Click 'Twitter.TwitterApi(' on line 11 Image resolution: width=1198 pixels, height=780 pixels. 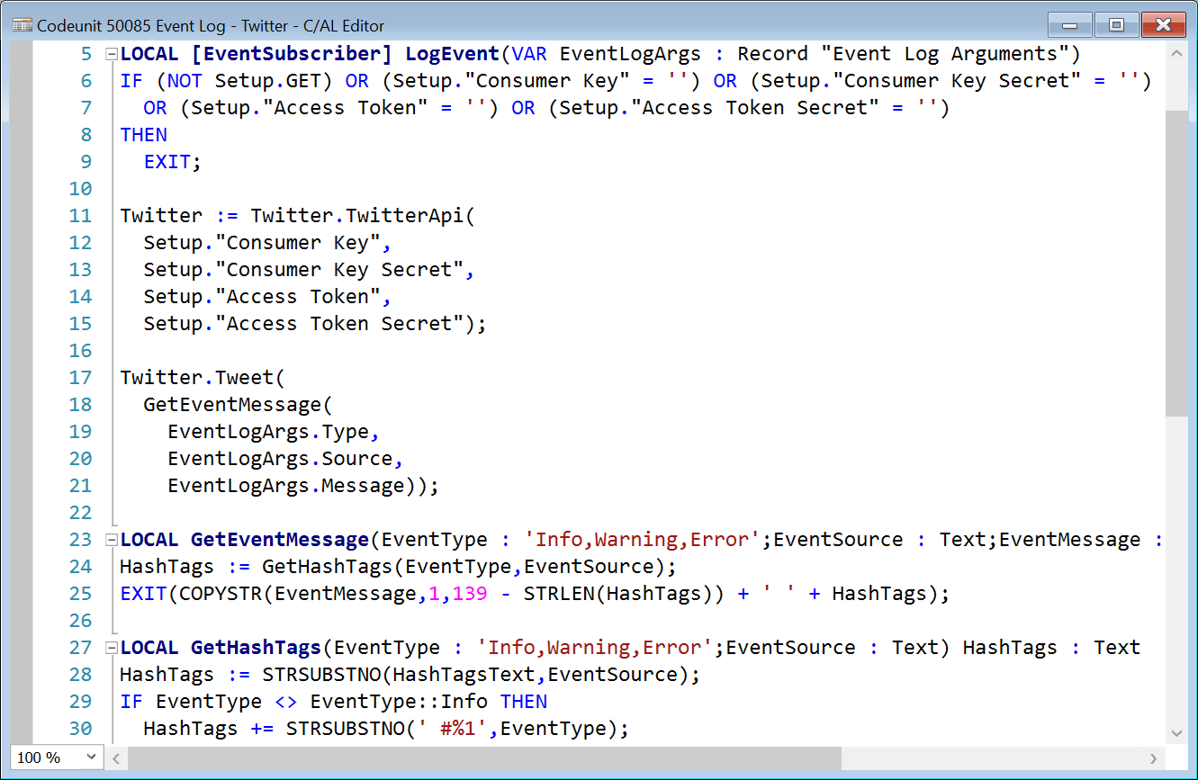click(363, 216)
